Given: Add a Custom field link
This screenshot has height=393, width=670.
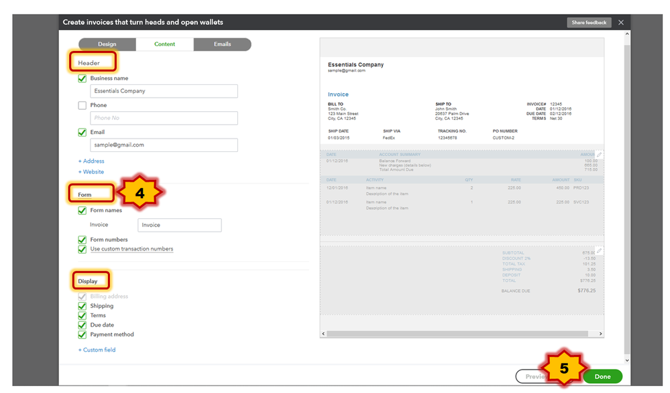Looking at the screenshot, I should (x=97, y=349).
